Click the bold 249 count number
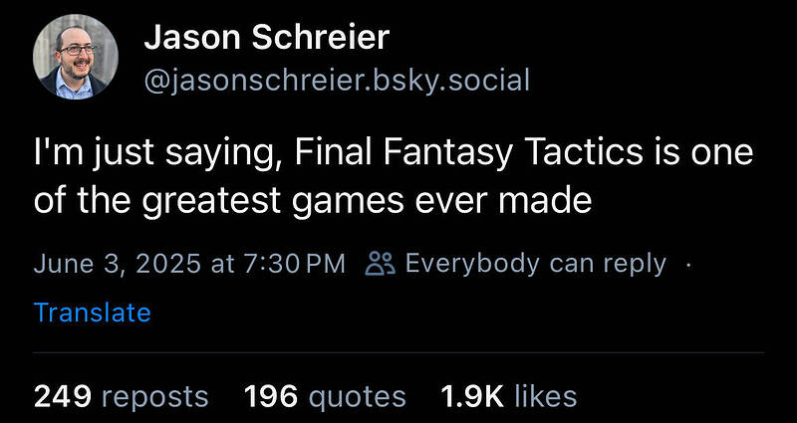Viewport: 797px width, 423px height. [63, 396]
